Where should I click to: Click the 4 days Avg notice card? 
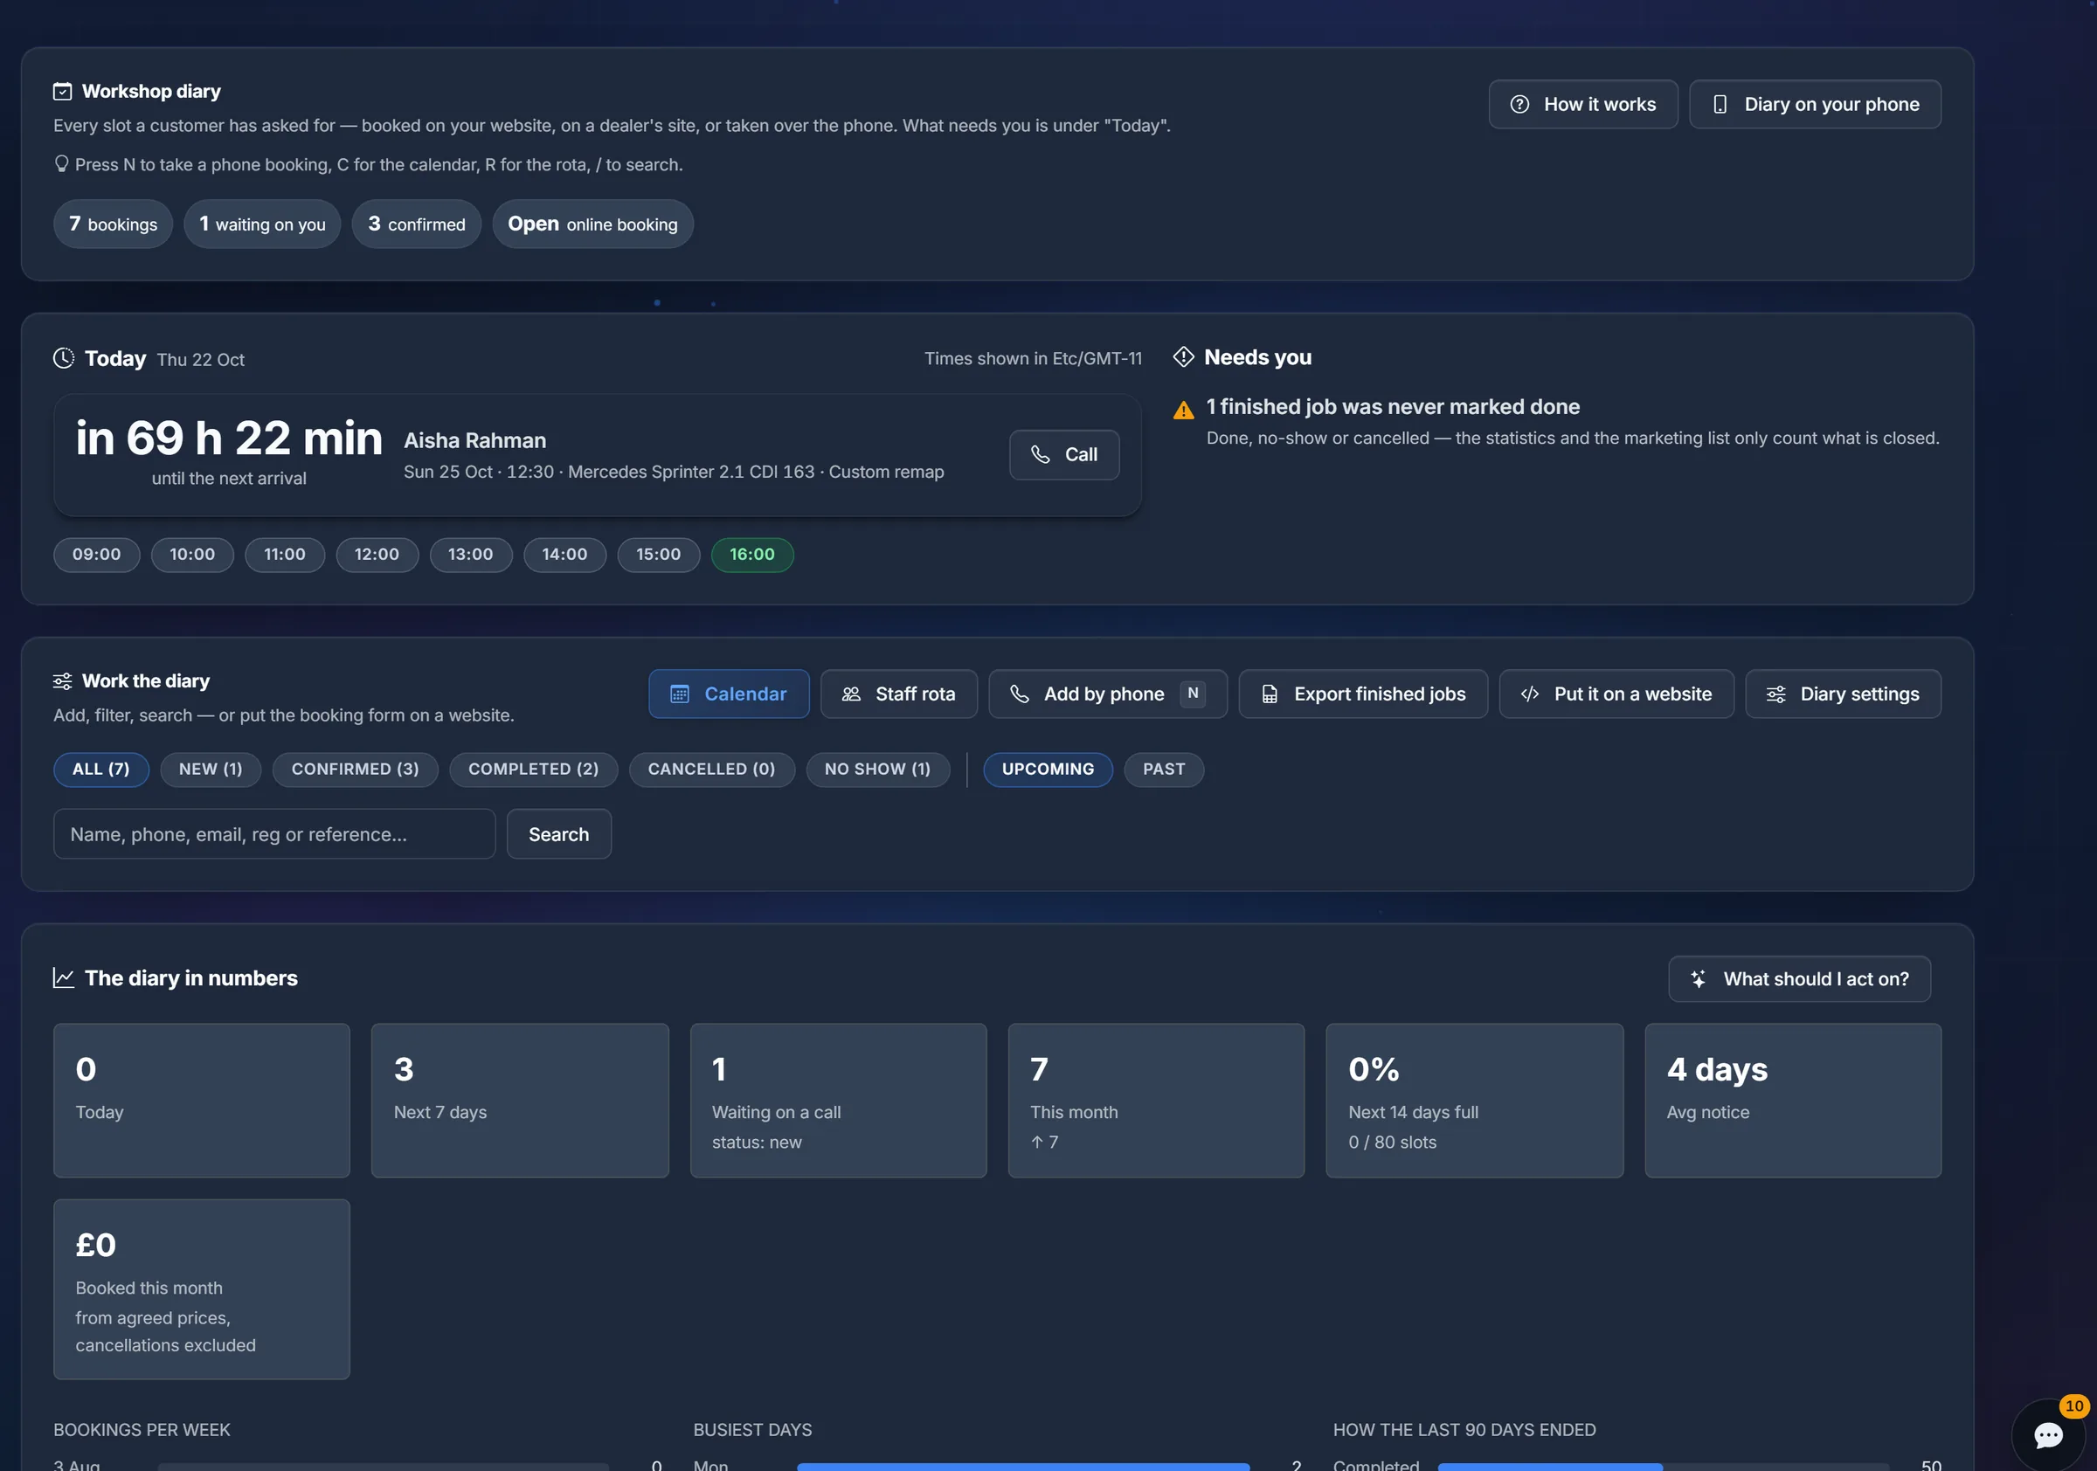1792,1101
